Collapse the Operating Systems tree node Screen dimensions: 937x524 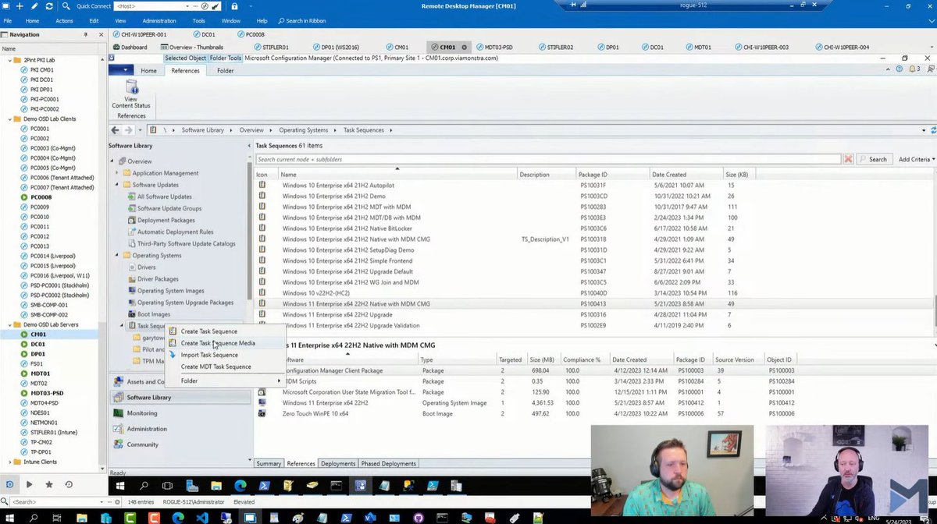point(117,255)
